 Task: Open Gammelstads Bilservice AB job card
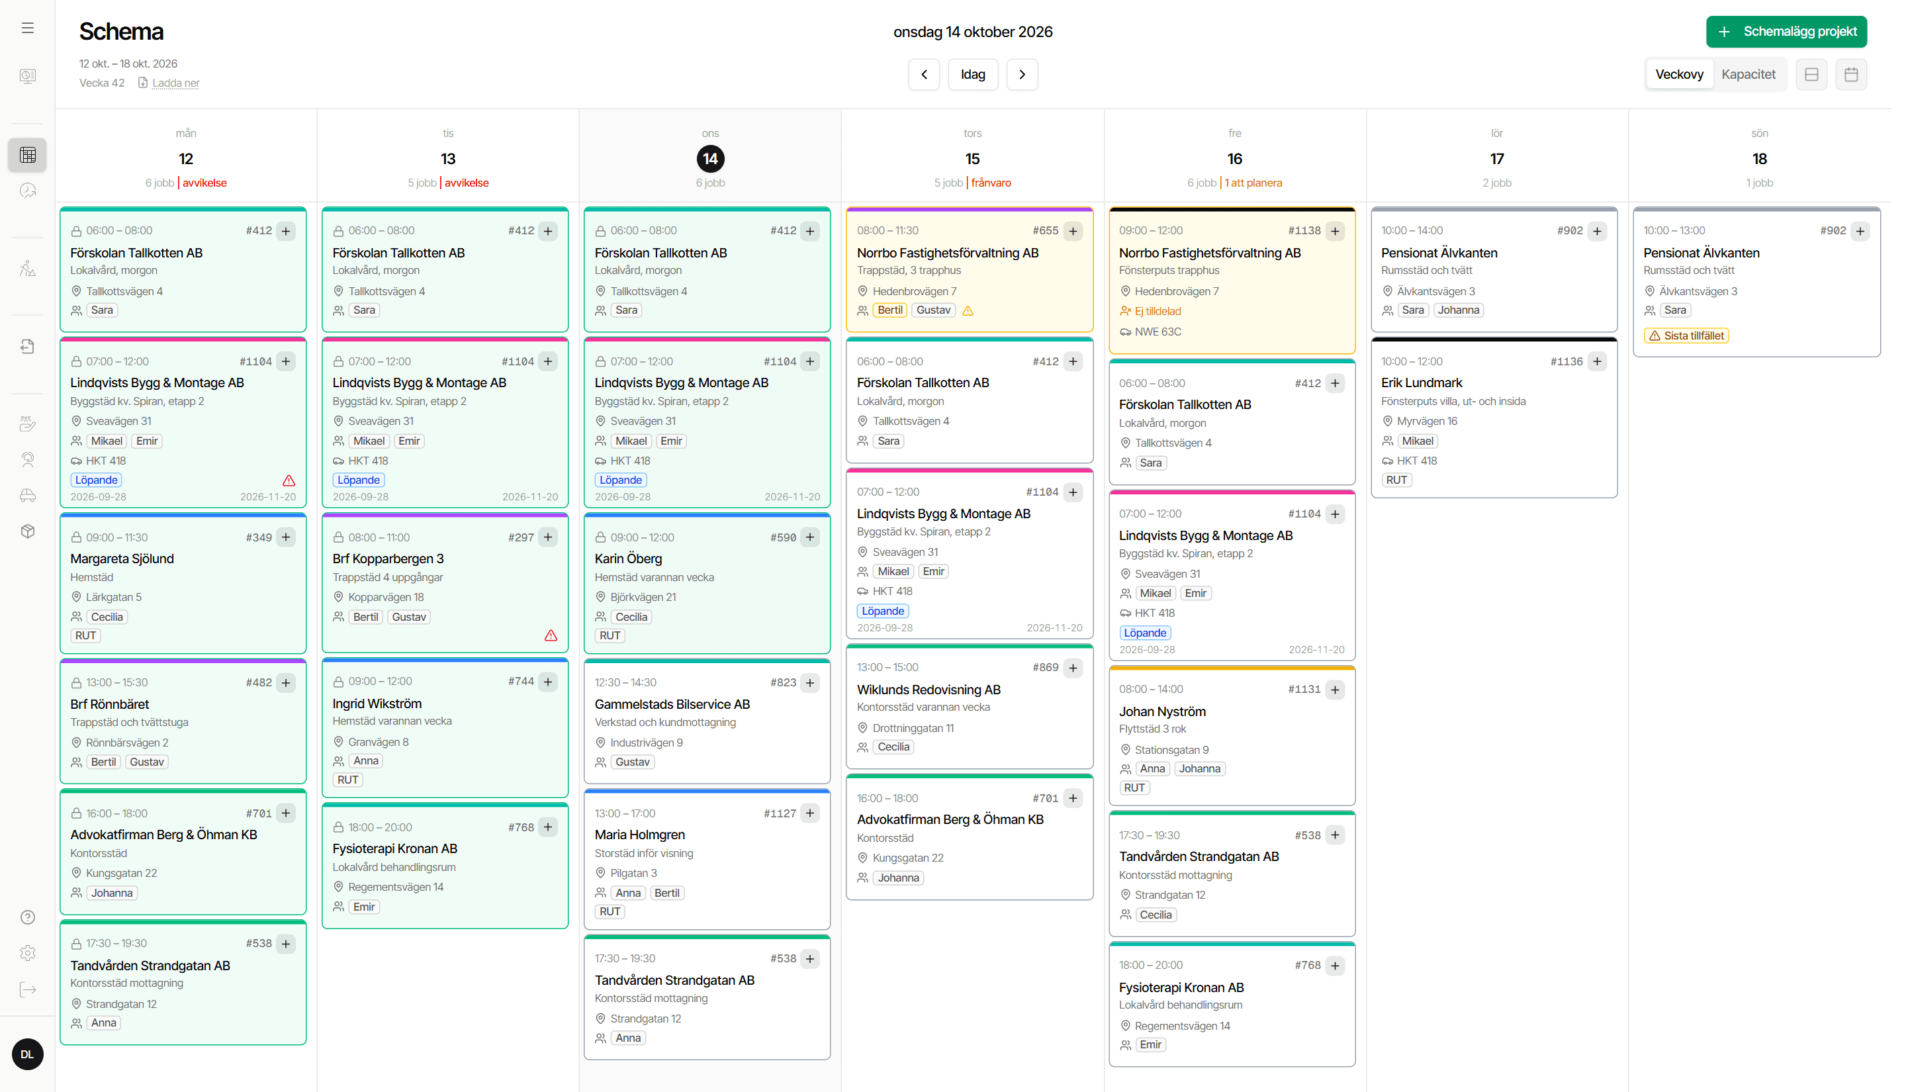pos(707,721)
